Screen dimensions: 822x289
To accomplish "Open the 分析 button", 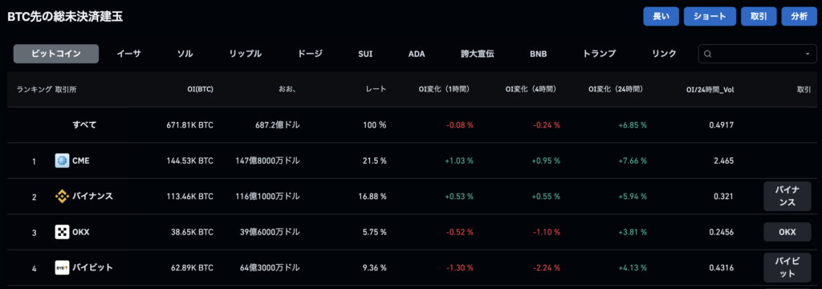I will (x=800, y=16).
